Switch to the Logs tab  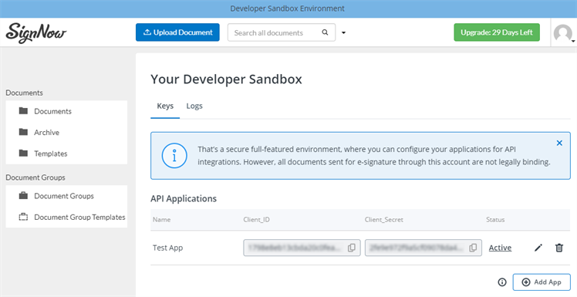tap(194, 106)
